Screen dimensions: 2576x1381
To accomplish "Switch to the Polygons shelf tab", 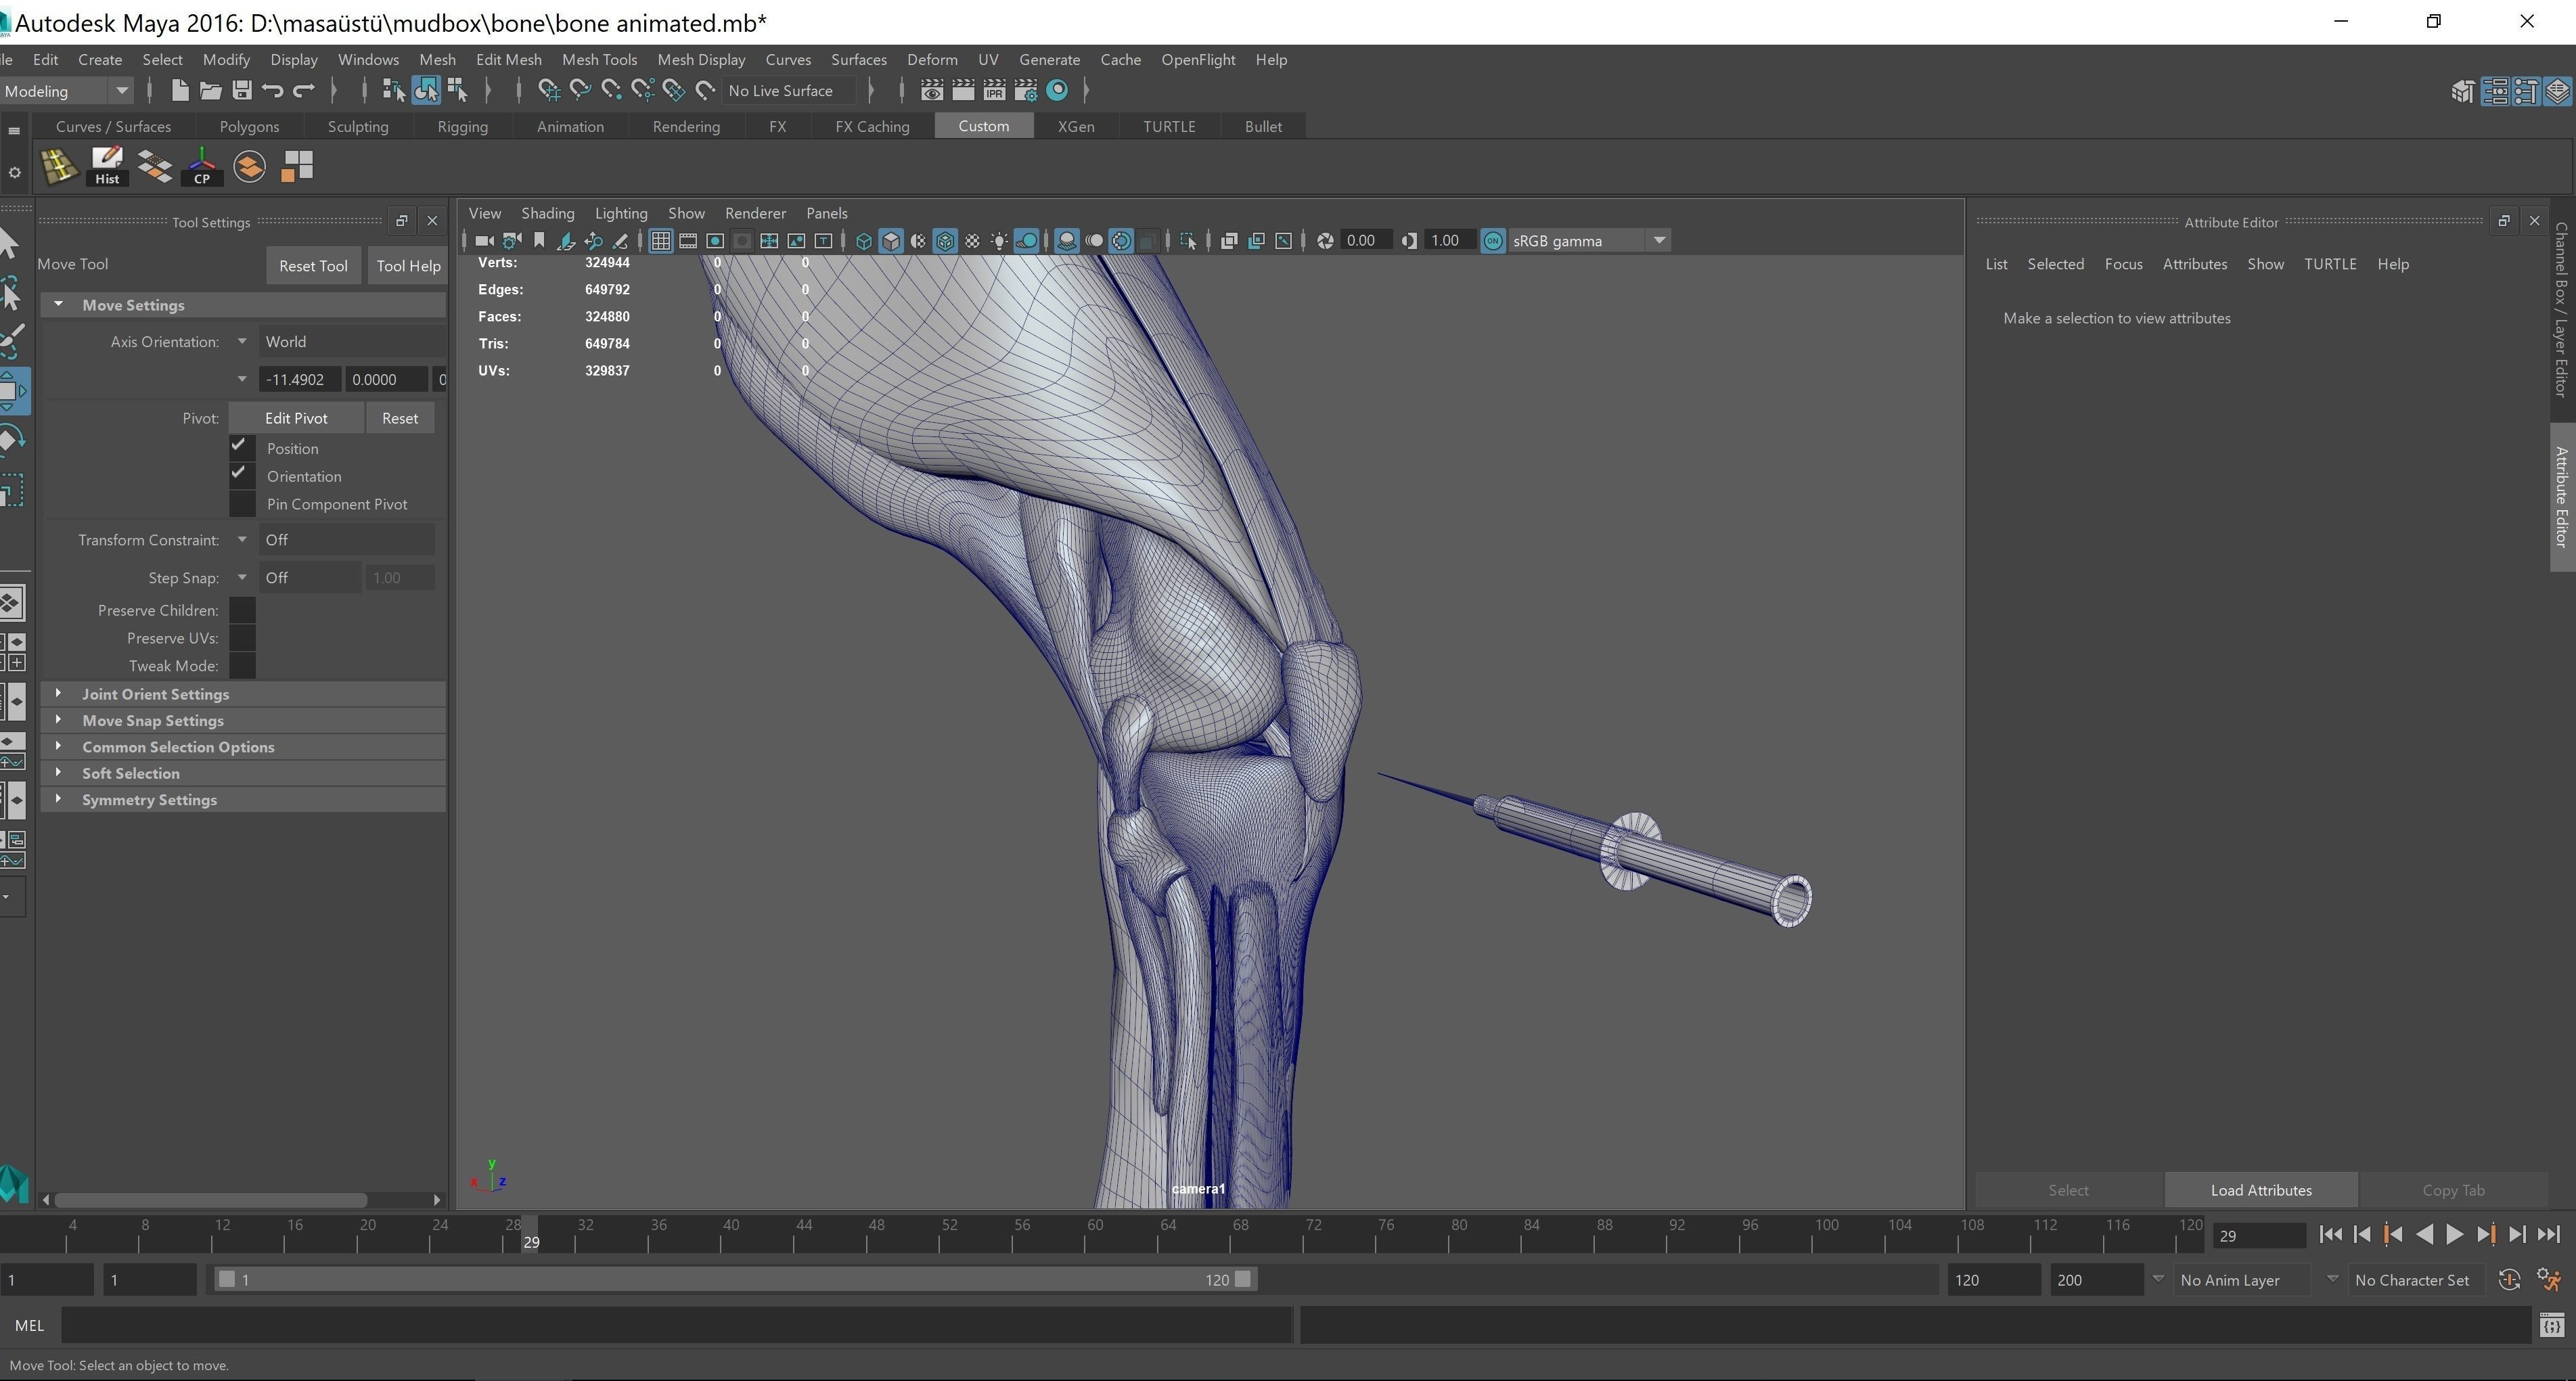I will click(249, 127).
